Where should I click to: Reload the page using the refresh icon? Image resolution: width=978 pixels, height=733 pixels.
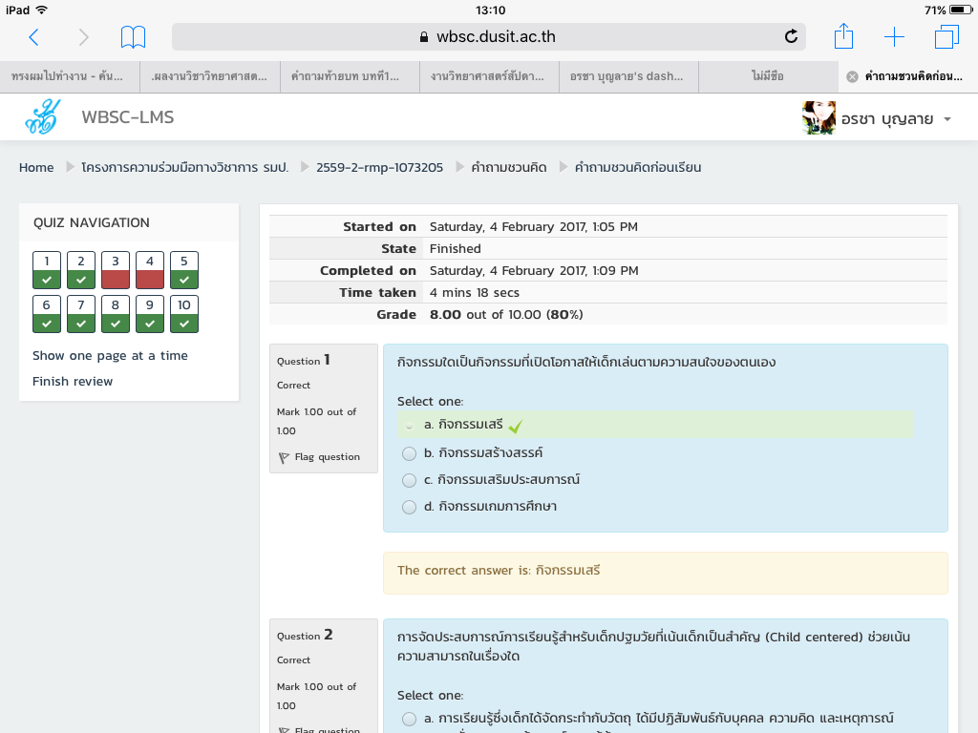tap(791, 37)
